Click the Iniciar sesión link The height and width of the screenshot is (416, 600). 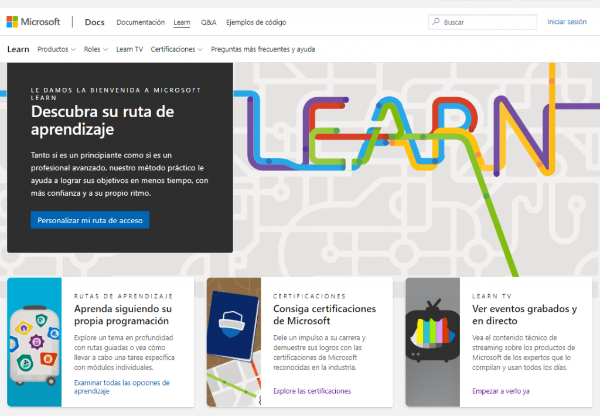pyautogui.click(x=567, y=22)
